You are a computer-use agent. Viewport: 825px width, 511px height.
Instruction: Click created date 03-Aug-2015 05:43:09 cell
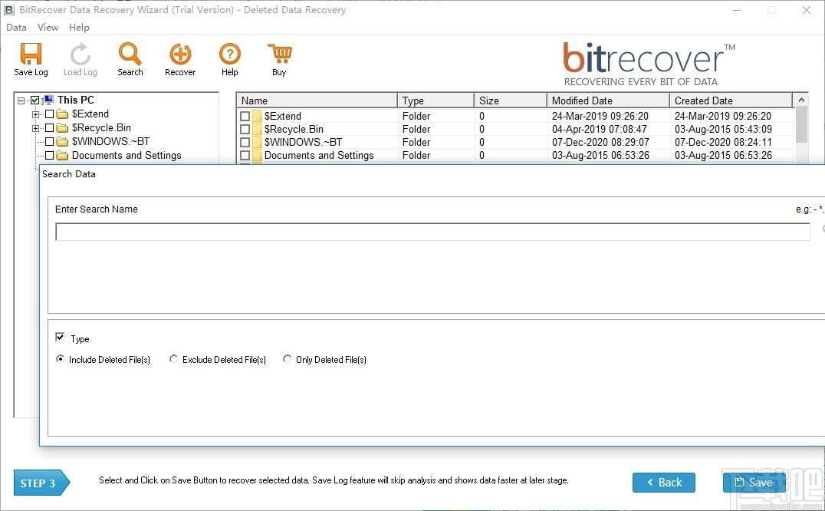pos(723,130)
